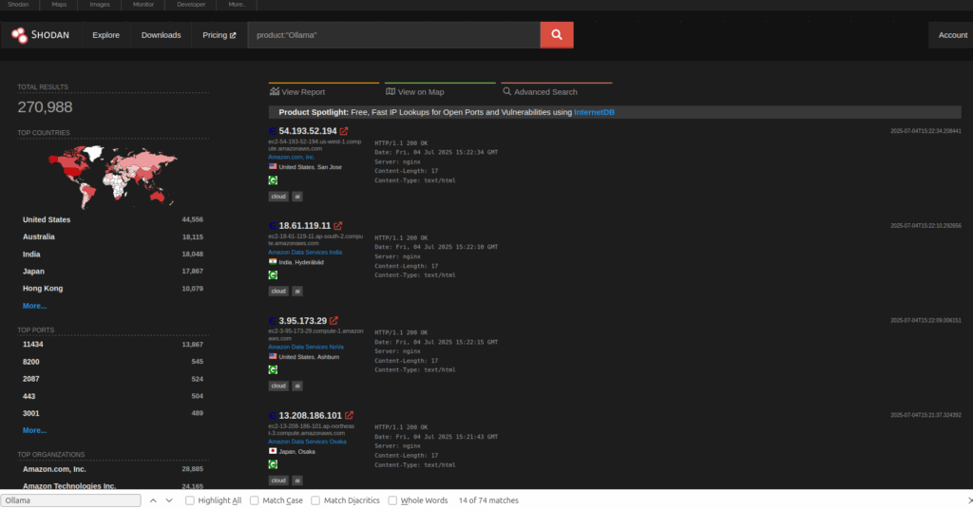Click the external link icon beside Pricing
Viewport: 973px width, 509px height.
tap(234, 35)
